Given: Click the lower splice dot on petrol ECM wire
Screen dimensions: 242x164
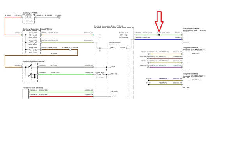Looking at the screenshot, I should point(149,85).
